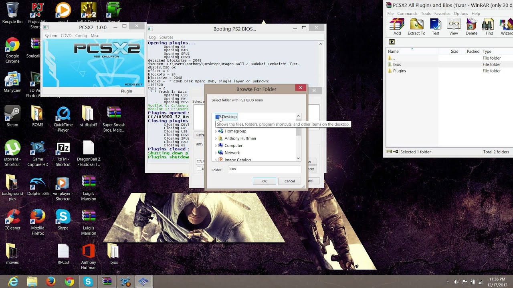The image size is (513, 288).
Task: Click Skype icon on the taskbar
Action: coord(88,282)
